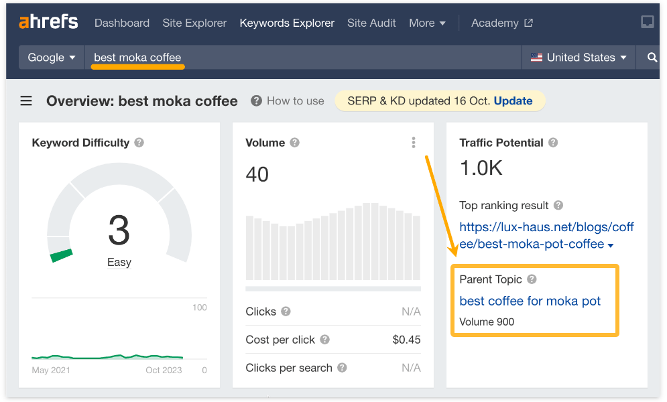
Task: Go to the Site Explorer tab
Action: 194,23
